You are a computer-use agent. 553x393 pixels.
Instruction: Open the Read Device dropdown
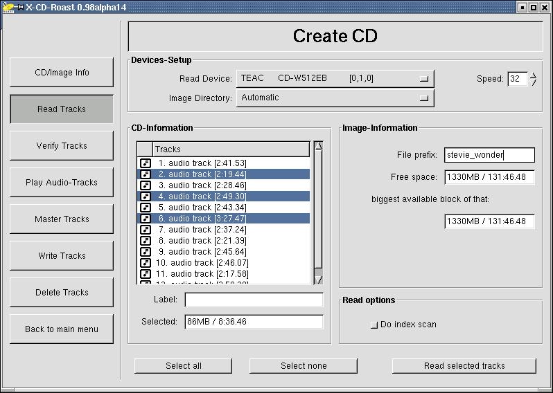click(x=335, y=78)
